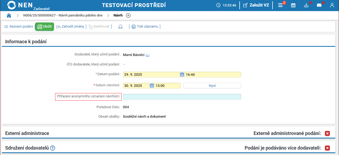Click the text Soutěžní návrh a dokument
The image size is (339, 155).
click(144, 117)
